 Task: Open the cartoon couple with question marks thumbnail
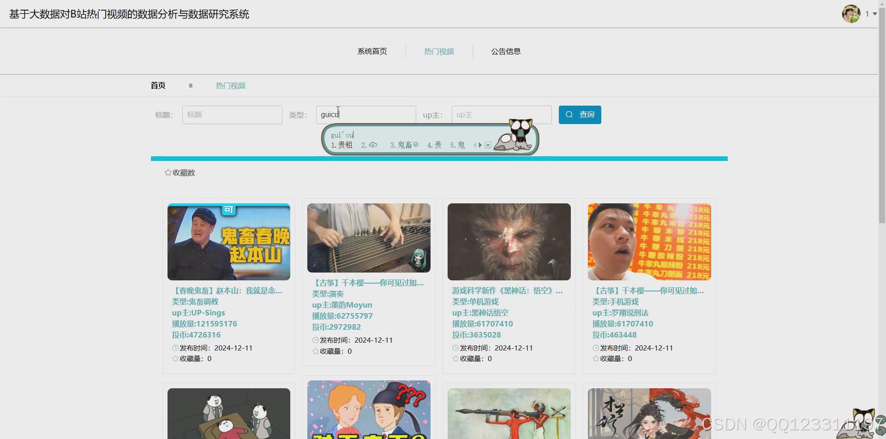pyautogui.click(x=369, y=409)
